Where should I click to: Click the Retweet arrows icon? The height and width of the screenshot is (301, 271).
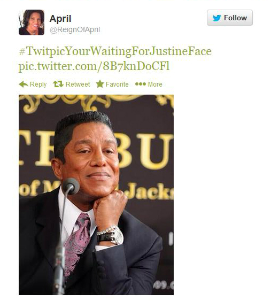click(58, 84)
